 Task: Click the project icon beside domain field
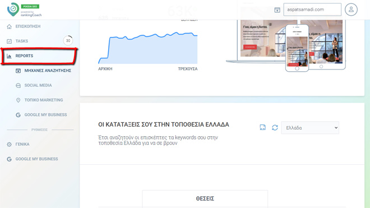277,10
